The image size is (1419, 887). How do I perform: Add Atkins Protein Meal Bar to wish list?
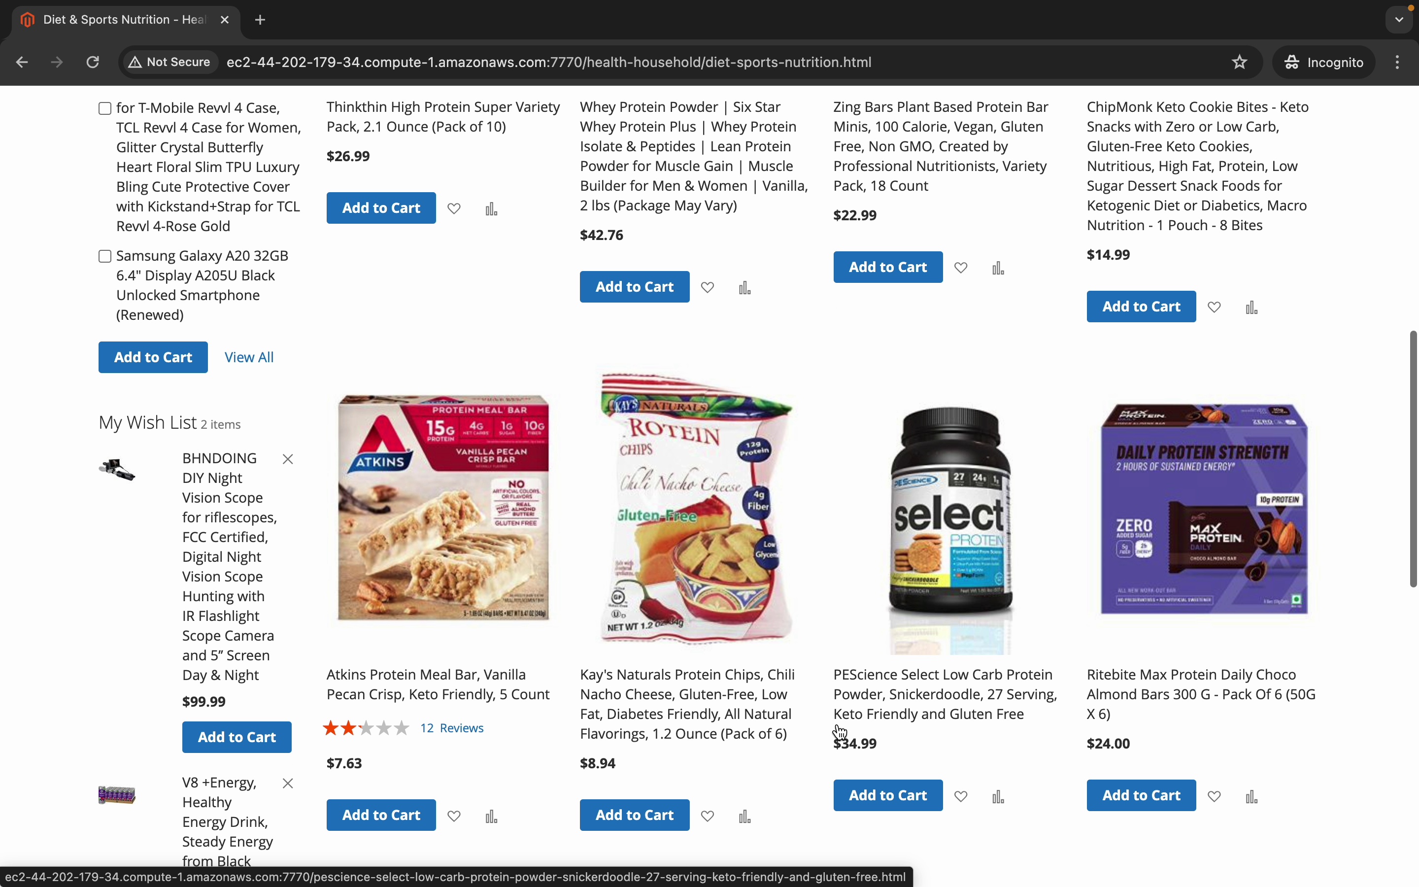[454, 816]
